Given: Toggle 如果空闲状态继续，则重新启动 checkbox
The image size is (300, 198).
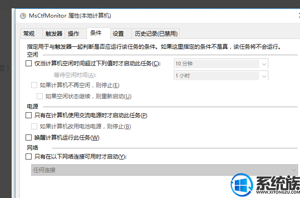Looking at the screenshot, I should pos(40,96).
